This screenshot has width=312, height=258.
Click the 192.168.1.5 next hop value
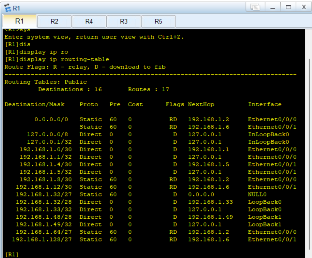click(x=209, y=164)
